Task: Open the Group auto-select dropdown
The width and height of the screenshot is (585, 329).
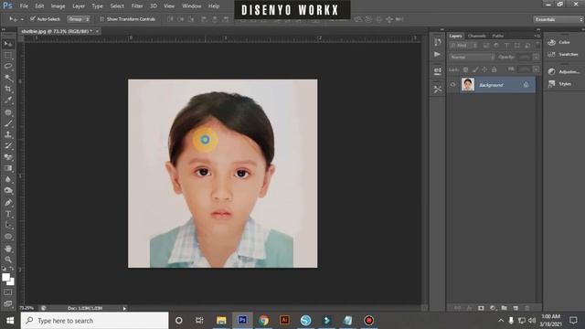Action: point(79,19)
